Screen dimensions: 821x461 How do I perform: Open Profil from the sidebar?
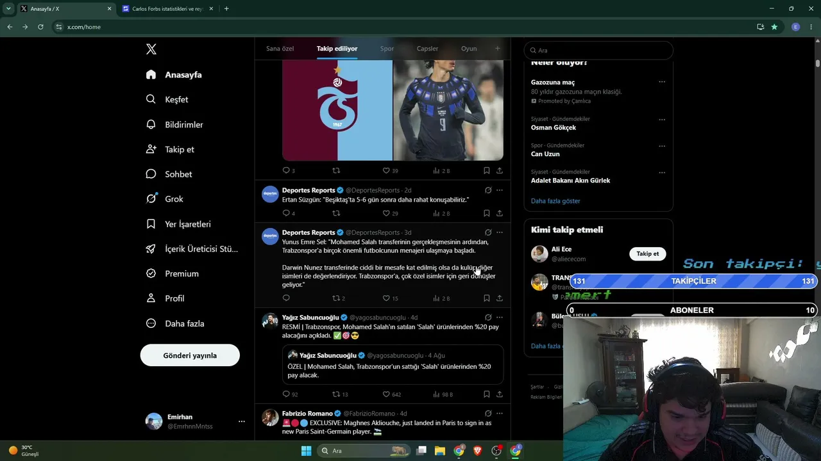pos(165,298)
